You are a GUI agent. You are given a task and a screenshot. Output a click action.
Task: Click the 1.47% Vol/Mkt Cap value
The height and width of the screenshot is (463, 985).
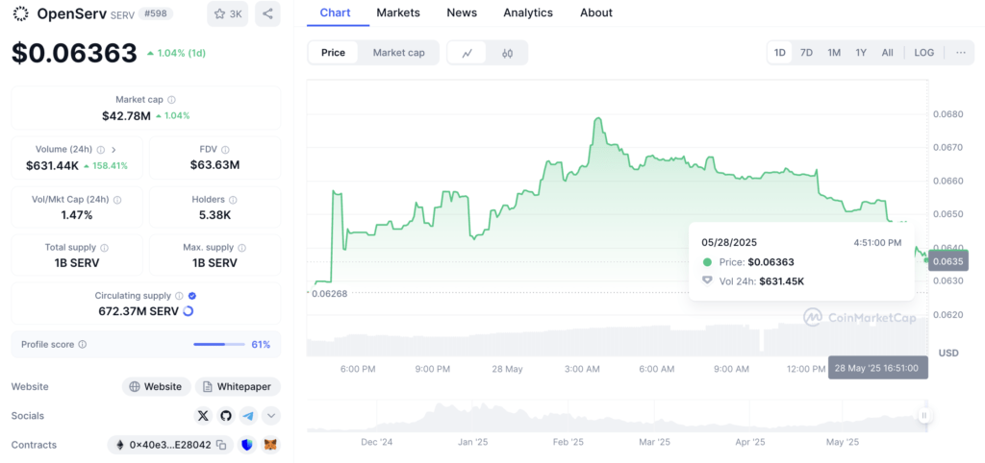pos(77,215)
